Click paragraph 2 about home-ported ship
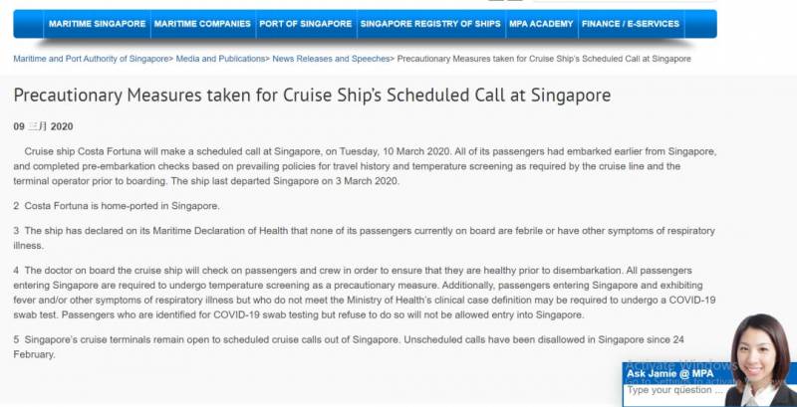797x407 pixels. click(117, 206)
